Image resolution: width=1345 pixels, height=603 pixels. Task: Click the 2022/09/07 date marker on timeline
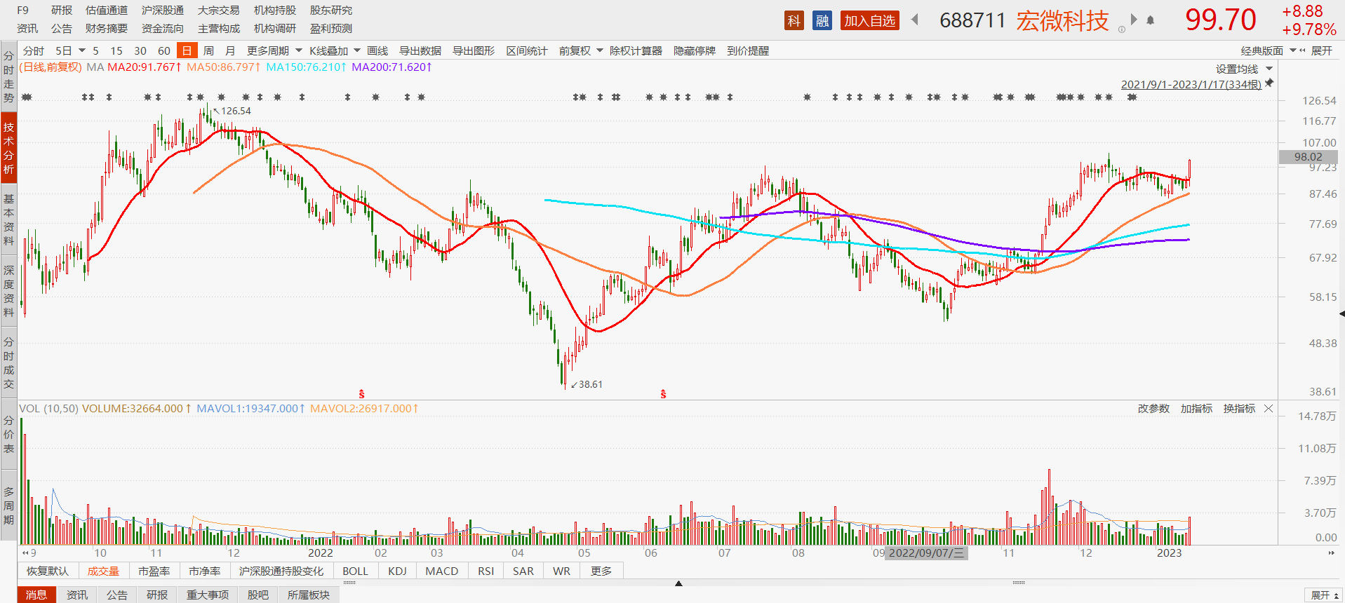pyautogui.click(x=926, y=553)
